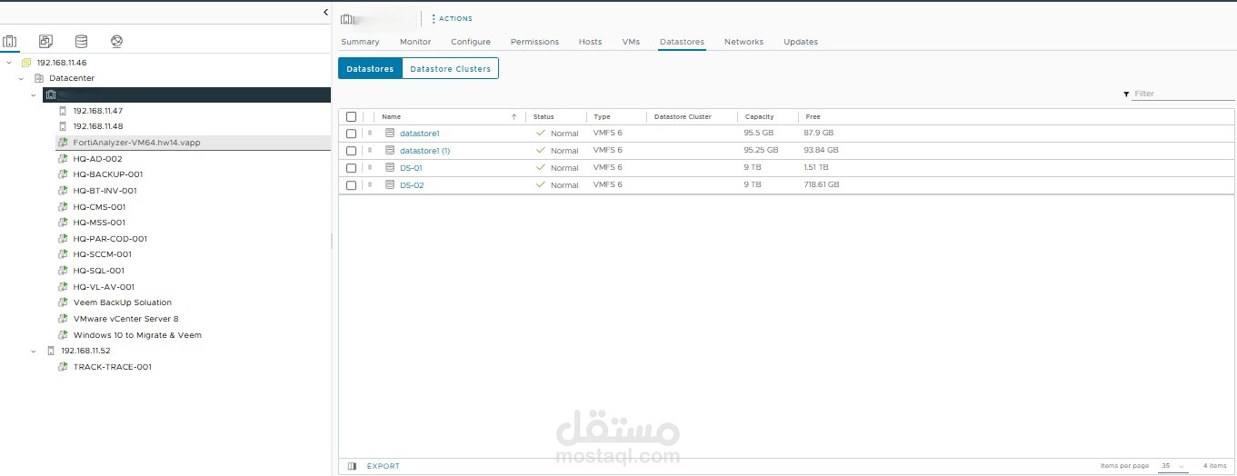The height and width of the screenshot is (476, 1237).
Task: Open the Actions menu
Action: (452, 18)
